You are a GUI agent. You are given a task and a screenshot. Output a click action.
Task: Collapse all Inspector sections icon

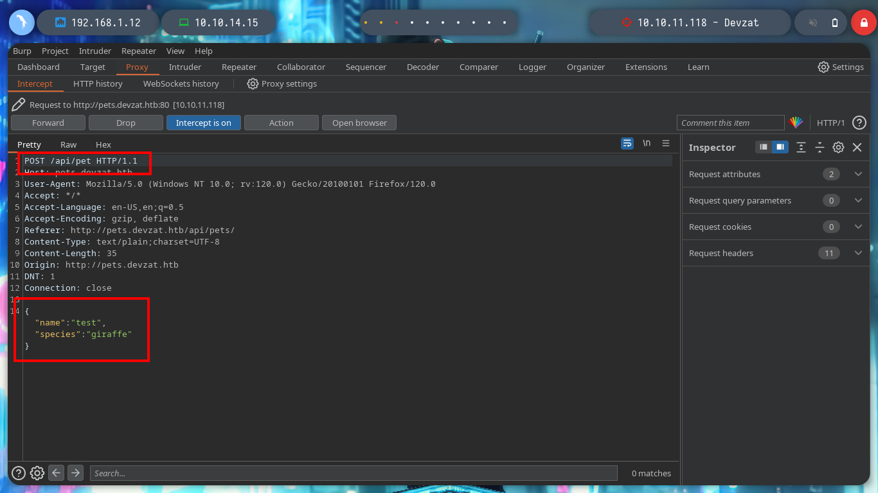point(820,147)
